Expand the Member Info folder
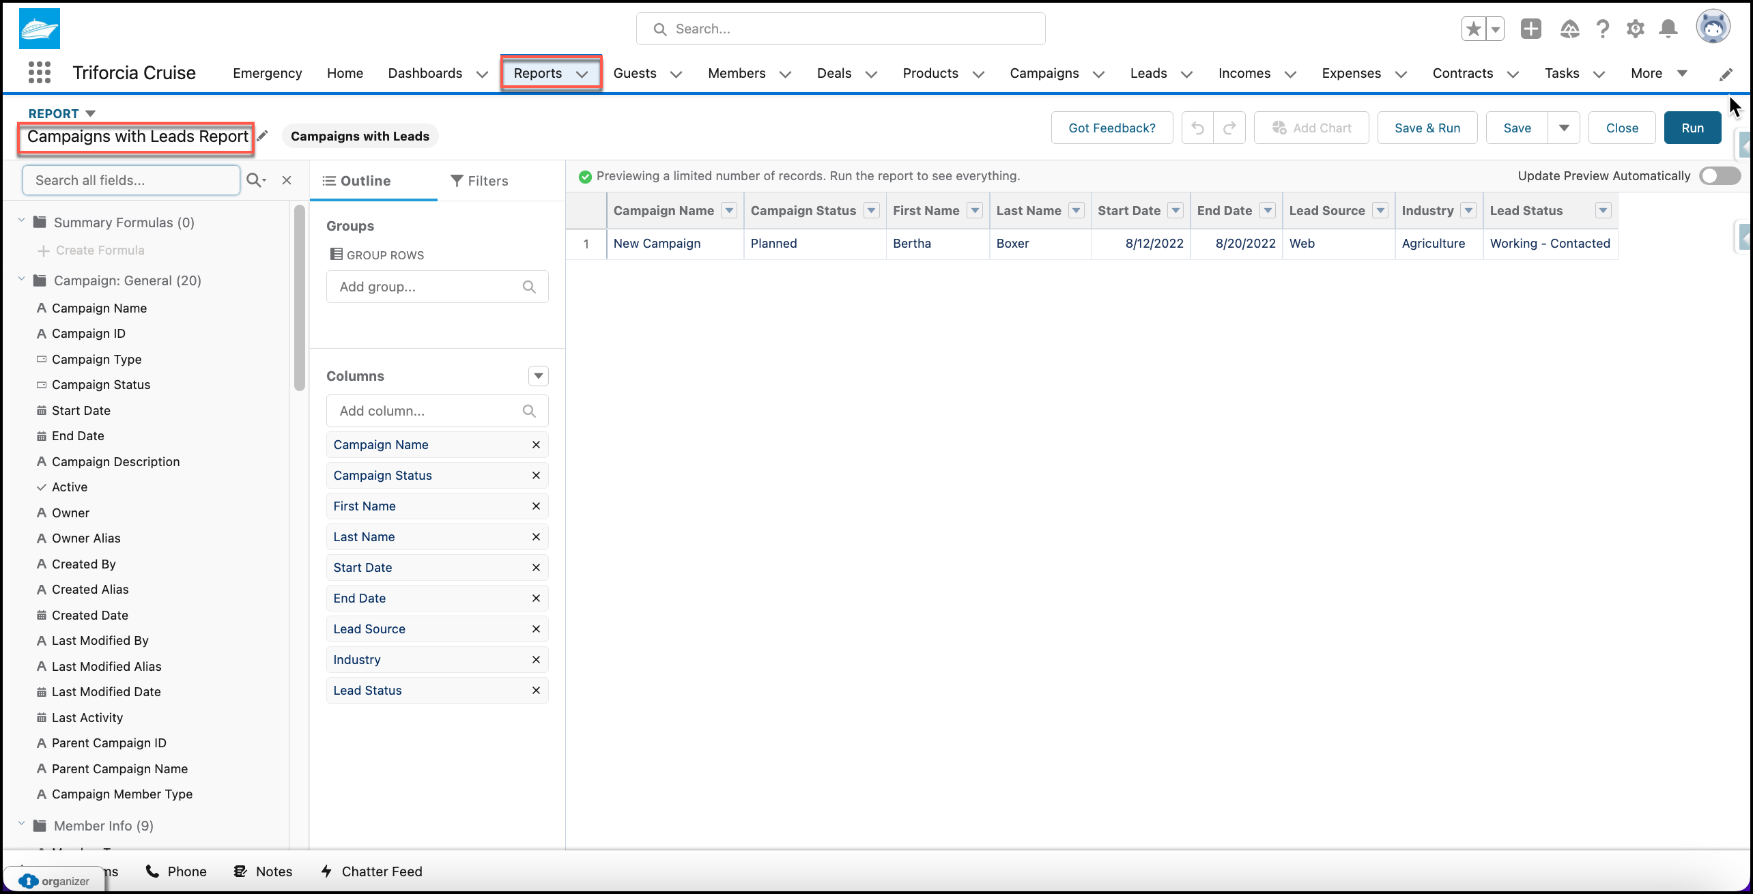The image size is (1753, 894). 21,824
